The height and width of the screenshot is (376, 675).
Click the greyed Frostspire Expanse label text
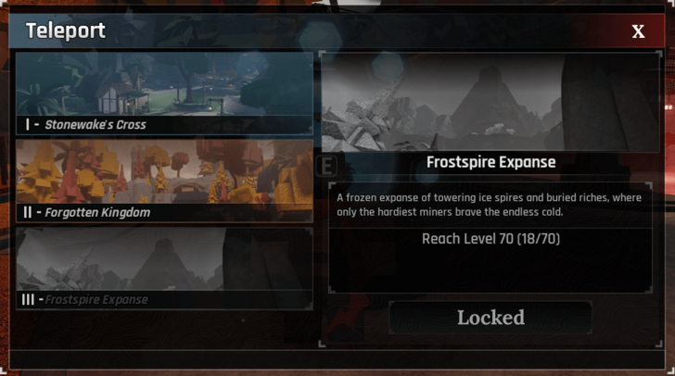pos(96,300)
